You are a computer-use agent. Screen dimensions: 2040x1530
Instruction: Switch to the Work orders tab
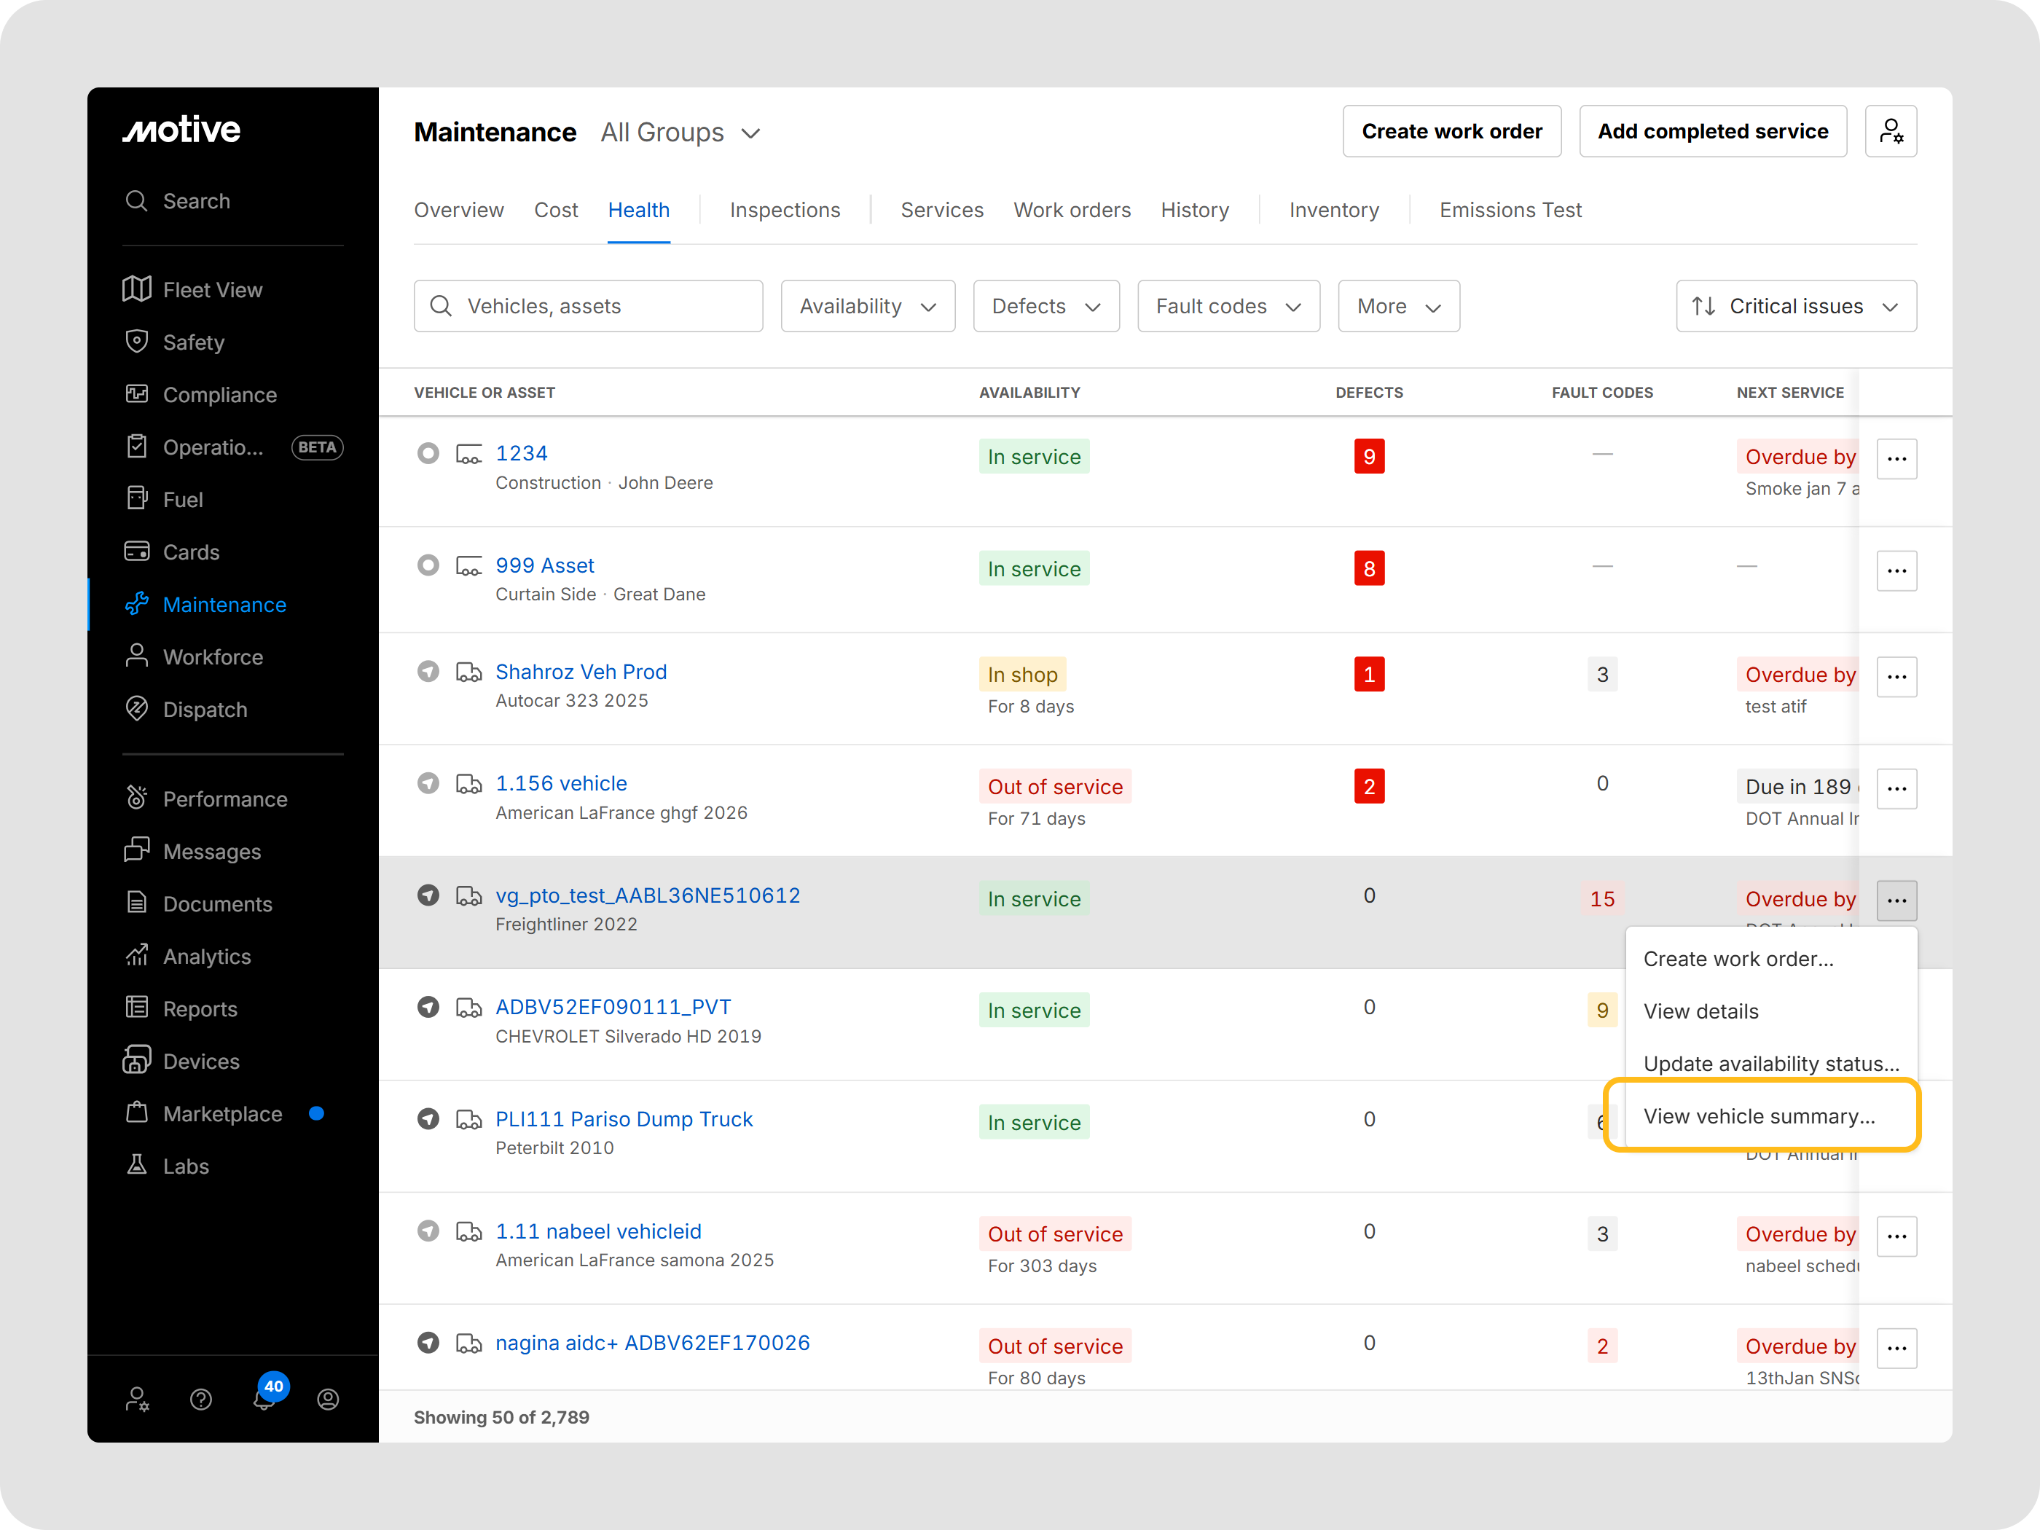pos(1072,211)
